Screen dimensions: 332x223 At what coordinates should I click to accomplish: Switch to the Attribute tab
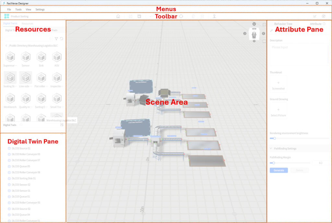pyautogui.click(x=315, y=24)
